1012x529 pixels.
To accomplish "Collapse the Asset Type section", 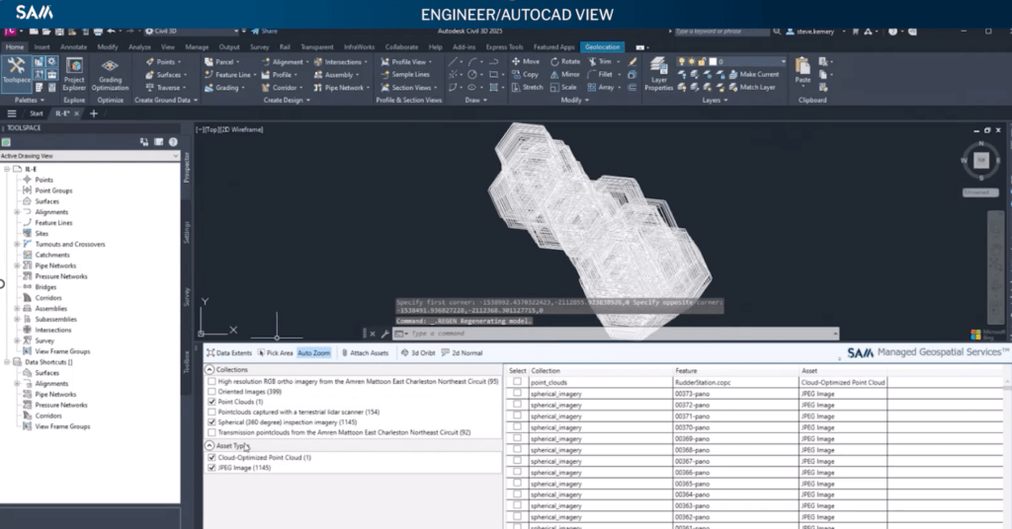I will click(x=210, y=446).
